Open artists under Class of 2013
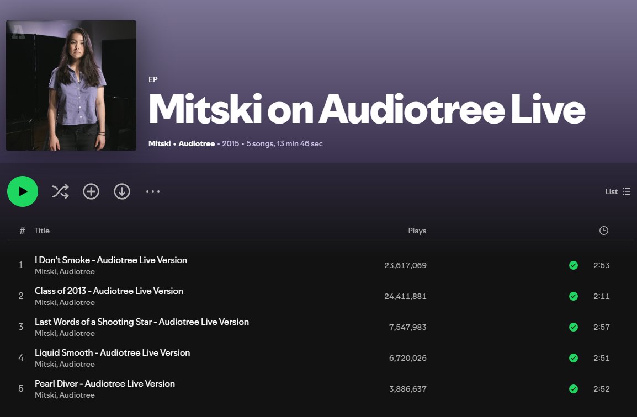 coord(65,302)
